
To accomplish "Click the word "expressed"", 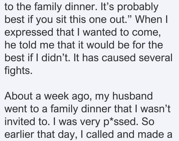I will [x=29, y=32].
